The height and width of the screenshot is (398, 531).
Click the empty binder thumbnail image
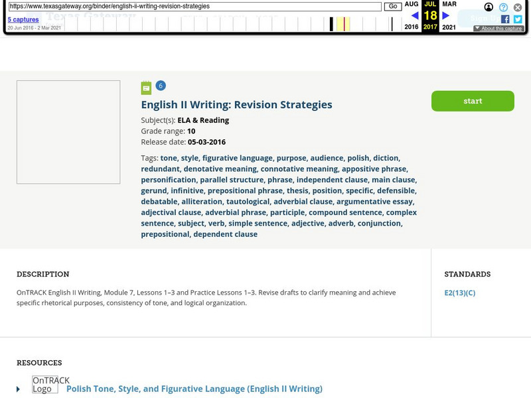point(68,132)
